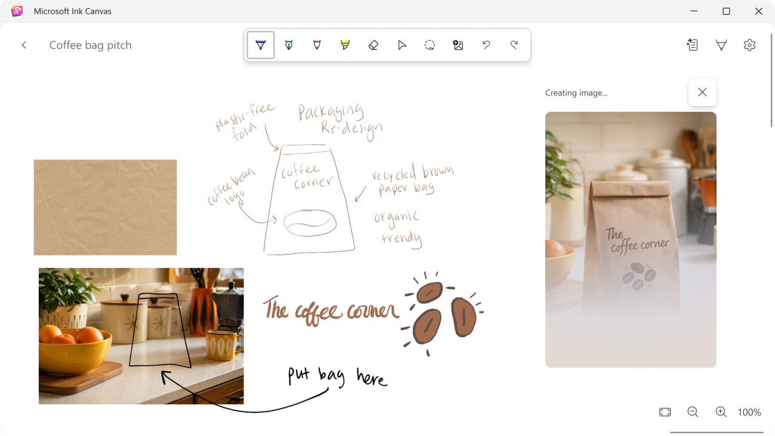Viewport: 775px width, 436px height.
Task: Zoom out of the canvas
Action: pos(693,412)
